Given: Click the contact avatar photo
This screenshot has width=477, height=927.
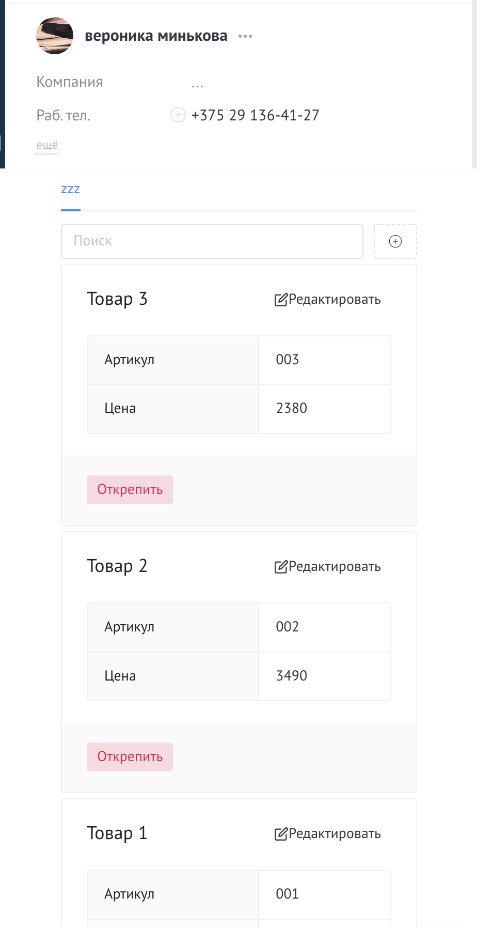Looking at the screenshot, I should click(x=54, y=36).
